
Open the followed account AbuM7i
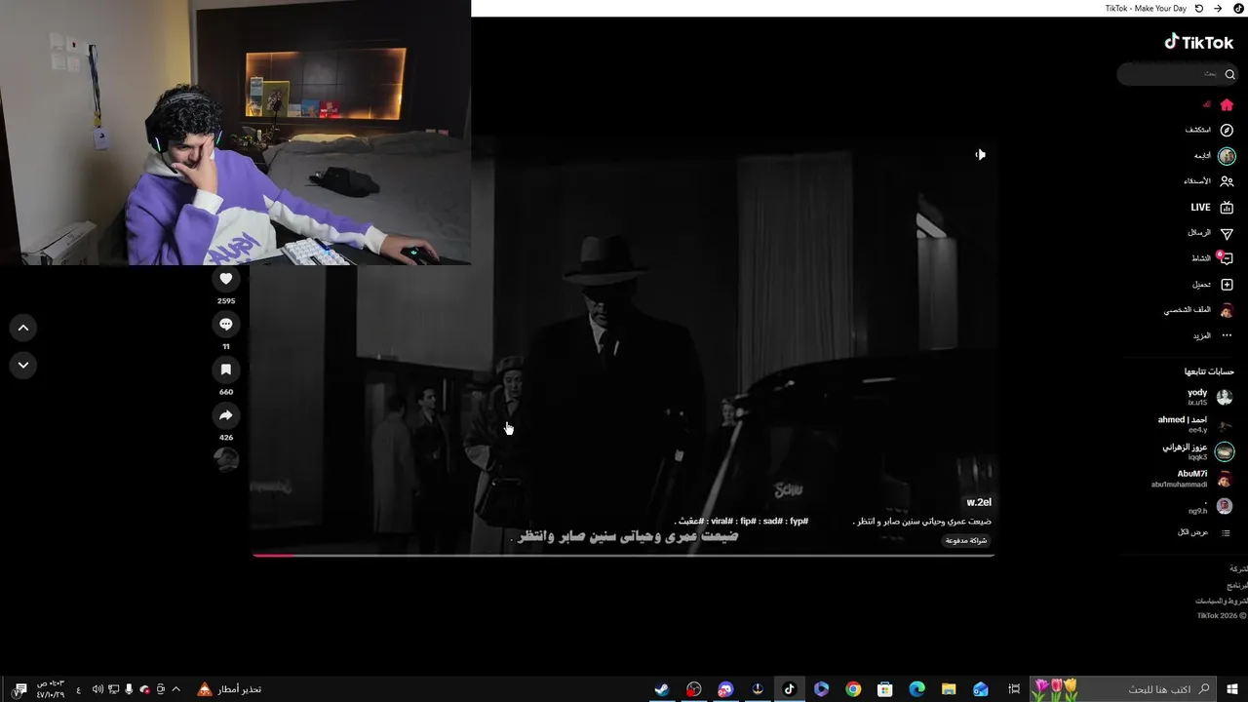click(1193, 479)
